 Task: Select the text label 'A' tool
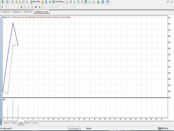point(29,7)
